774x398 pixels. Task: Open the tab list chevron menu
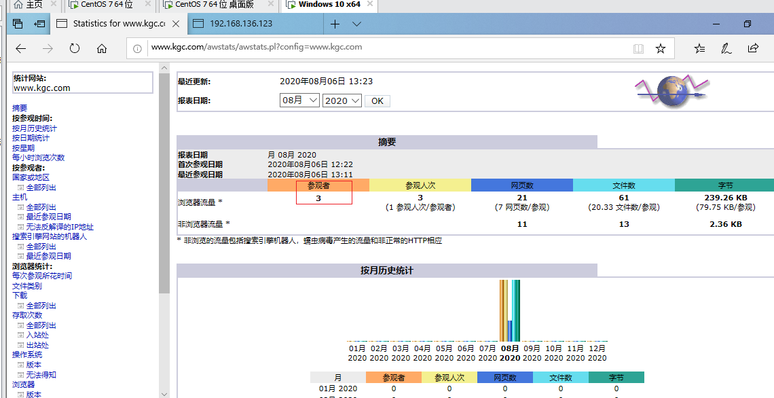[357, 22]
